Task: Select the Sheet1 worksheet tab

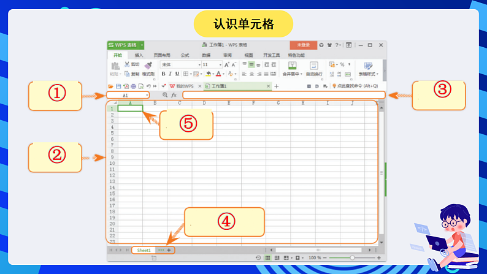Action: click(x=144, y=250)
